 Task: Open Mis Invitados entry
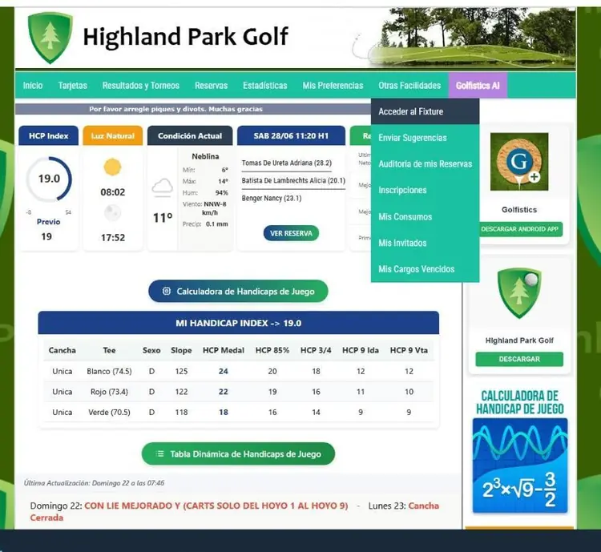[425, 243]
